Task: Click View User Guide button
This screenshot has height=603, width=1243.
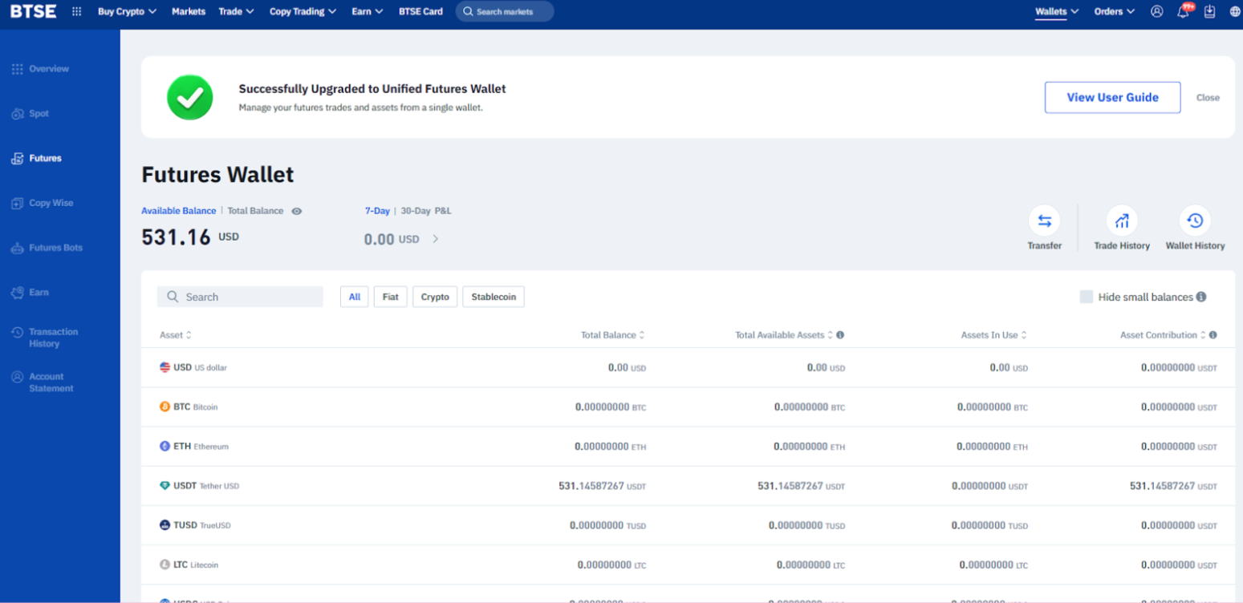Action: coord(1112,97)
